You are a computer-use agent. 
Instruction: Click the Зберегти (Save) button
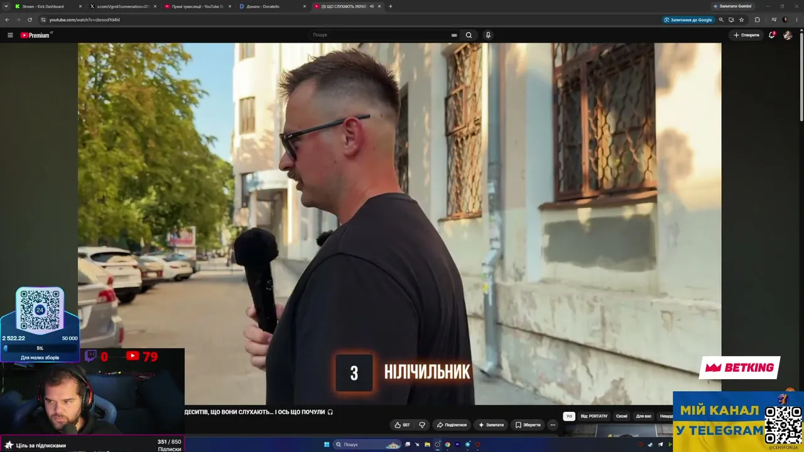point(528,425)
